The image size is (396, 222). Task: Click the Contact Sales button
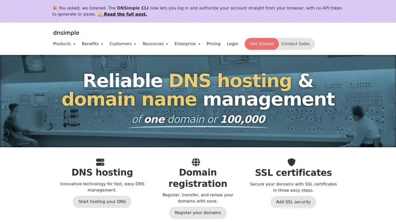[x=296, y=44]
